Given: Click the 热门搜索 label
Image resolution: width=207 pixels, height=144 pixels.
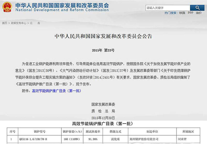Looking at the screenshot, I should (x=171, y=13).
